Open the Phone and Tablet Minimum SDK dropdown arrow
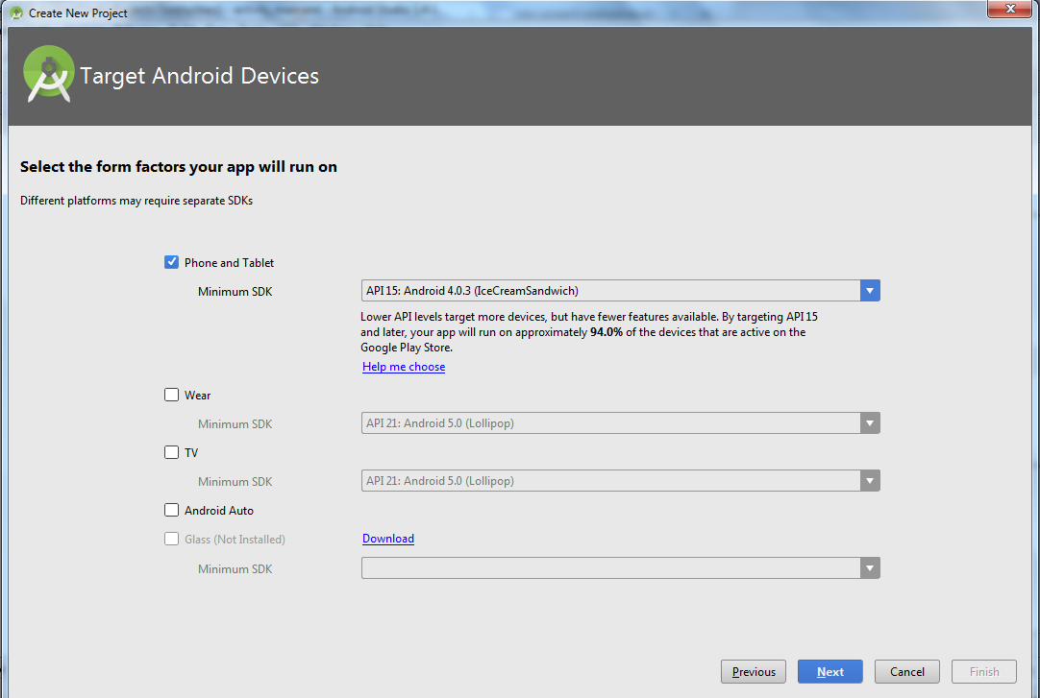Viewport: 1040px width, 698px height. pyautogui.click(x=870, y=291)
